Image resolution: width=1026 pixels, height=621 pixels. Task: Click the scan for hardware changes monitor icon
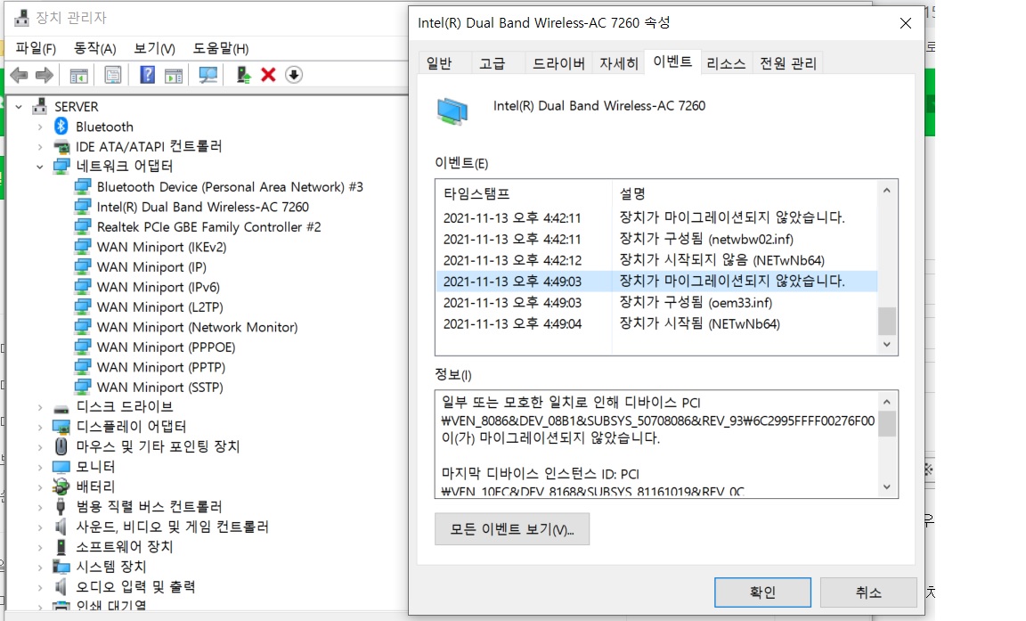(x=208, y=75)
